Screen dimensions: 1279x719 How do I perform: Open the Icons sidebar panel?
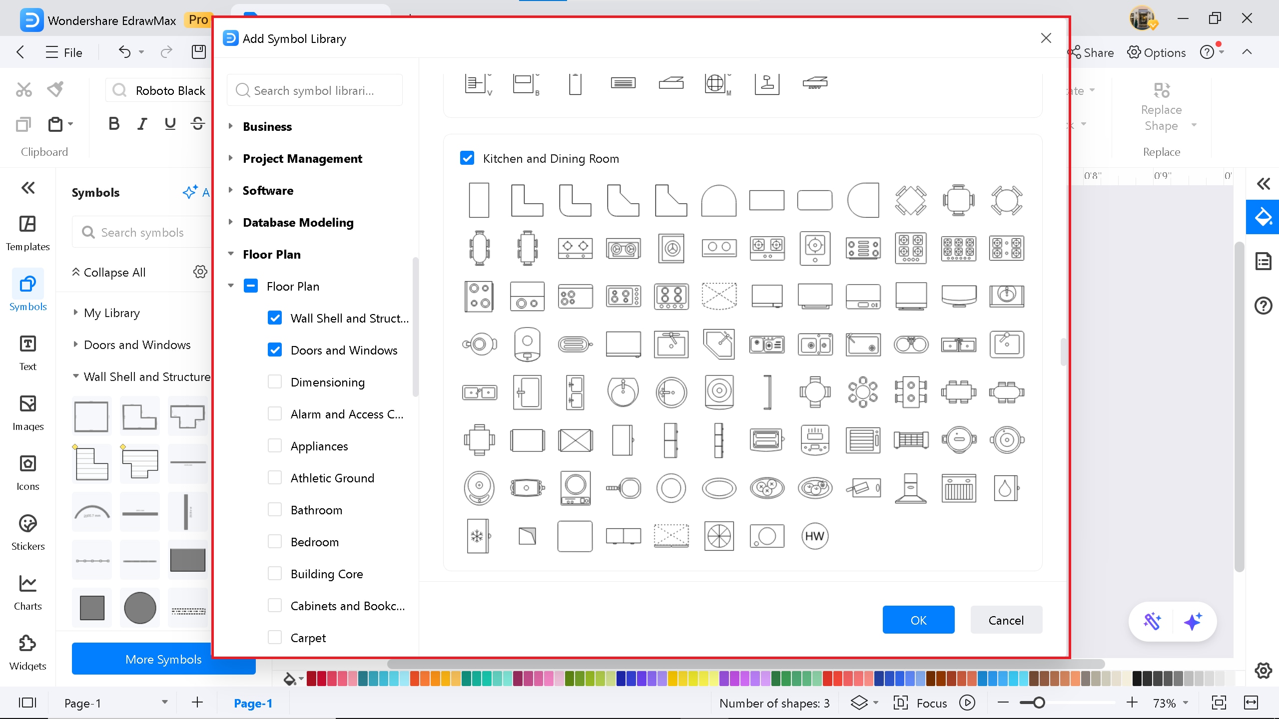click(27, 472)
